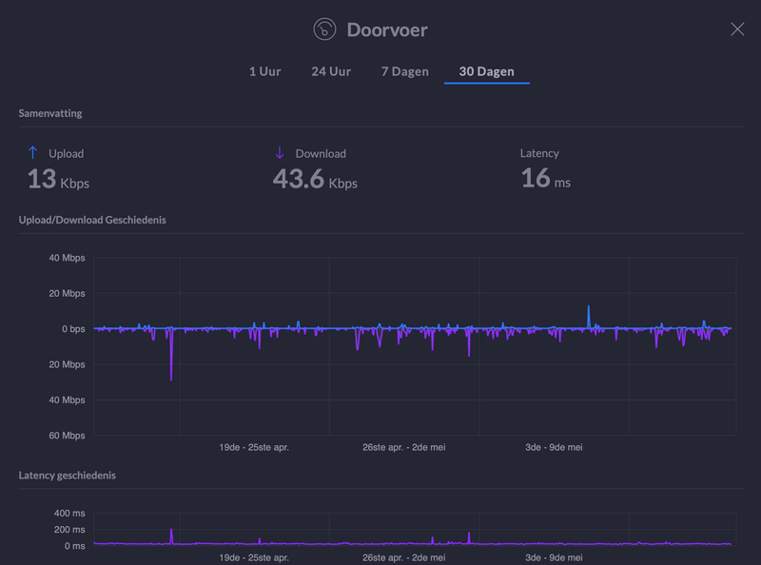Select the 24 Uur time range
Image resolution: width=761 pixels, height=565 pixels.
tap(331, 71)
